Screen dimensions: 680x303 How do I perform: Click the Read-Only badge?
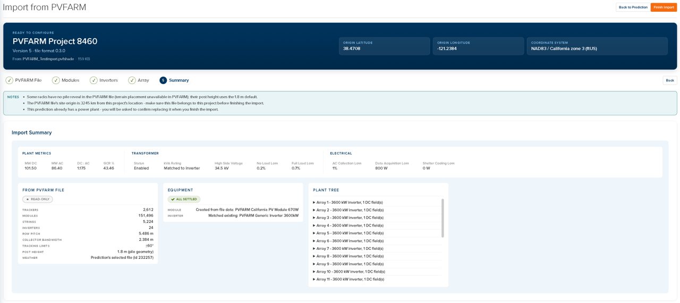[37, 199]
